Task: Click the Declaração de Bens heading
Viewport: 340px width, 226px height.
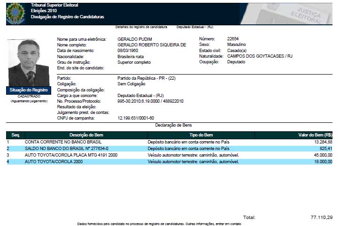Action: [173, 125]
